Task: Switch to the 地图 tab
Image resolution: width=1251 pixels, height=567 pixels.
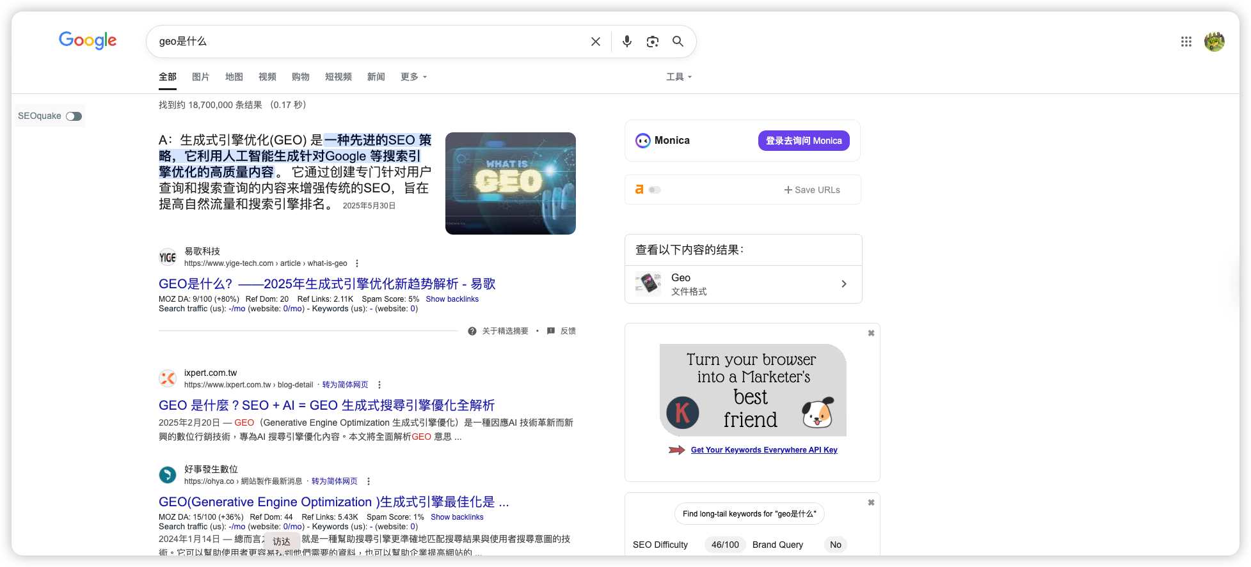Action: [x=234, y=77]
